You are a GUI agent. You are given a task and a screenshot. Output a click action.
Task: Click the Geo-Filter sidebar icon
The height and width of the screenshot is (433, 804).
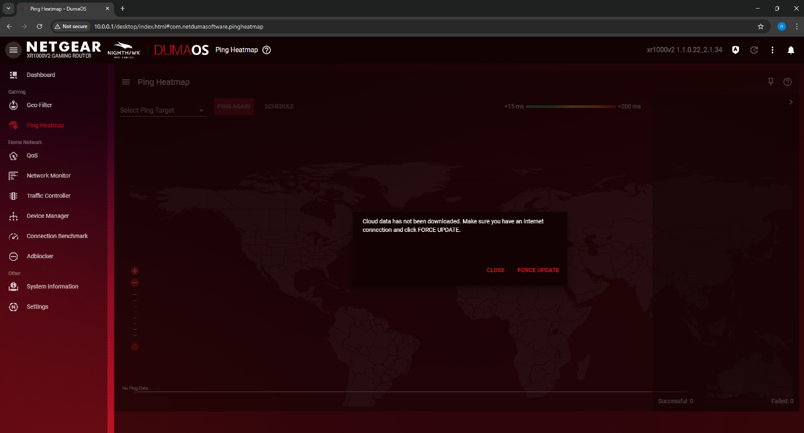pos(13,105)
